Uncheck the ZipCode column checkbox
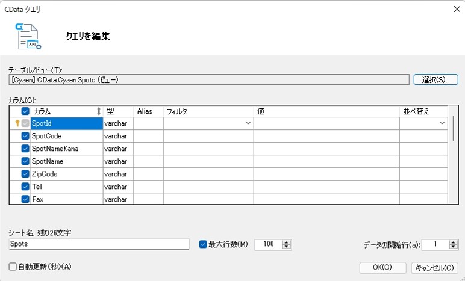 pos(25,174)
